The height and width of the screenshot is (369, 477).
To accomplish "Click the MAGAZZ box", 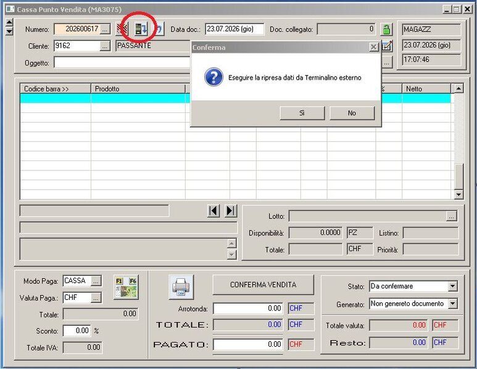I will pyautogui.click(x=431, y=30).
